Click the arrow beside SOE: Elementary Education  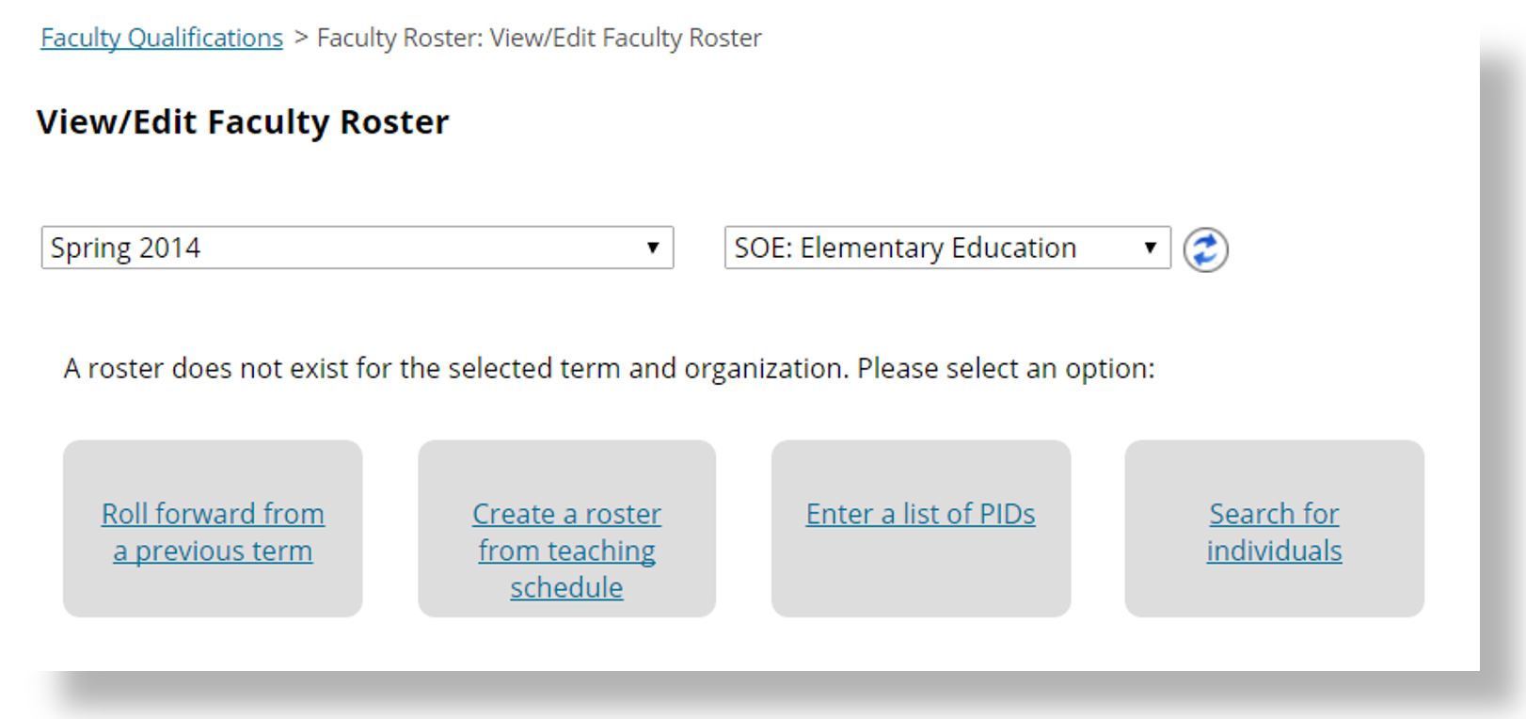point(1150,248)
